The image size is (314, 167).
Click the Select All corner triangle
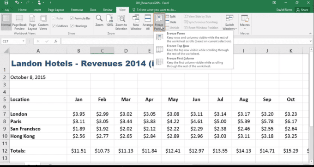[x=6, y=51]
